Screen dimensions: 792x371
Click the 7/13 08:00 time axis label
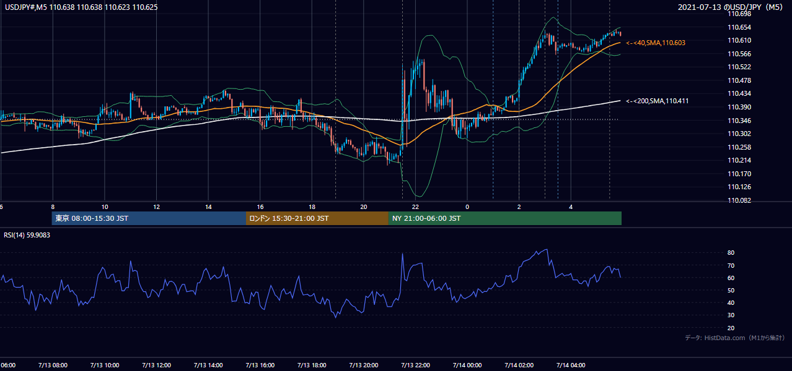point(53,365)
